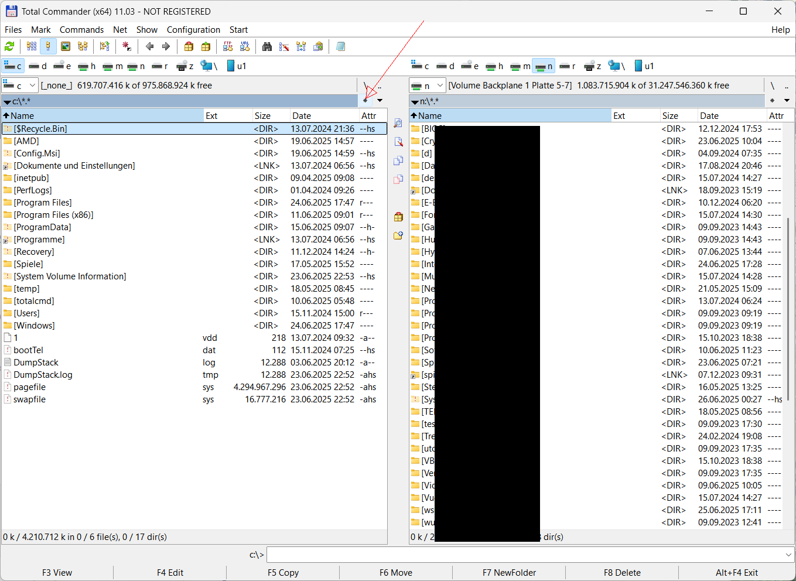
Task: Toggle Full details view mode in toolbar
Action: (x=49, y=46)
